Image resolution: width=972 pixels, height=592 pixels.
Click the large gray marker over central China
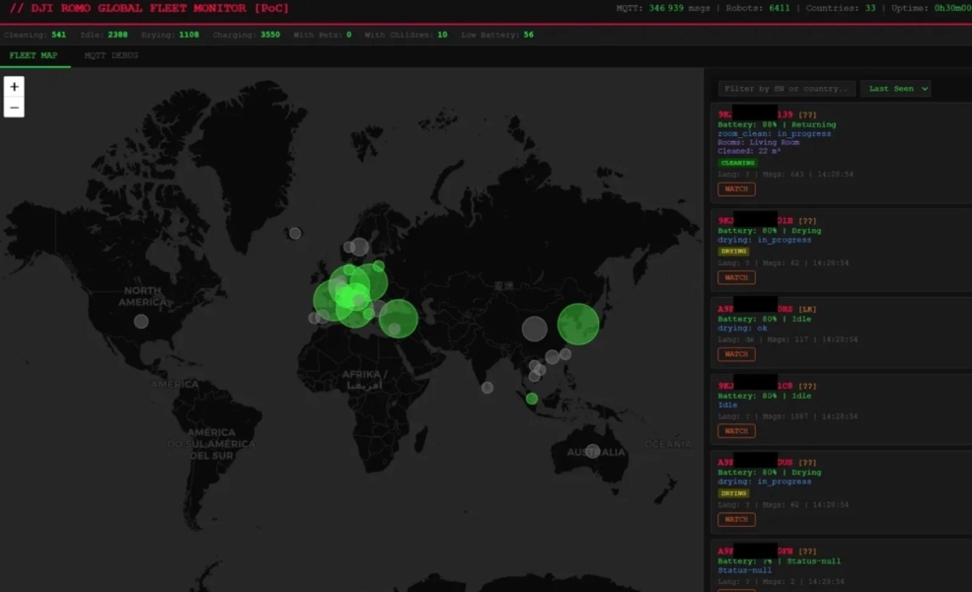(534, 329)
